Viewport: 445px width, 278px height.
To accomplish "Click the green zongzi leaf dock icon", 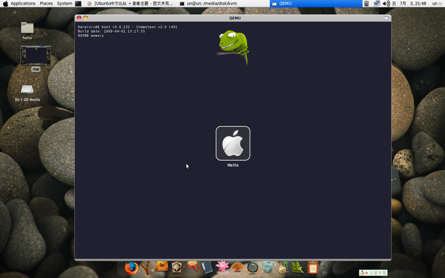I will [298, 267].
